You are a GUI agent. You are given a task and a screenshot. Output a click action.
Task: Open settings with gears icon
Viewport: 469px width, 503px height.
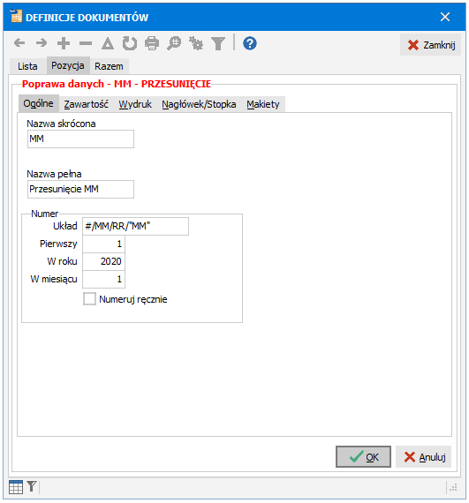(x=196, y=43)
